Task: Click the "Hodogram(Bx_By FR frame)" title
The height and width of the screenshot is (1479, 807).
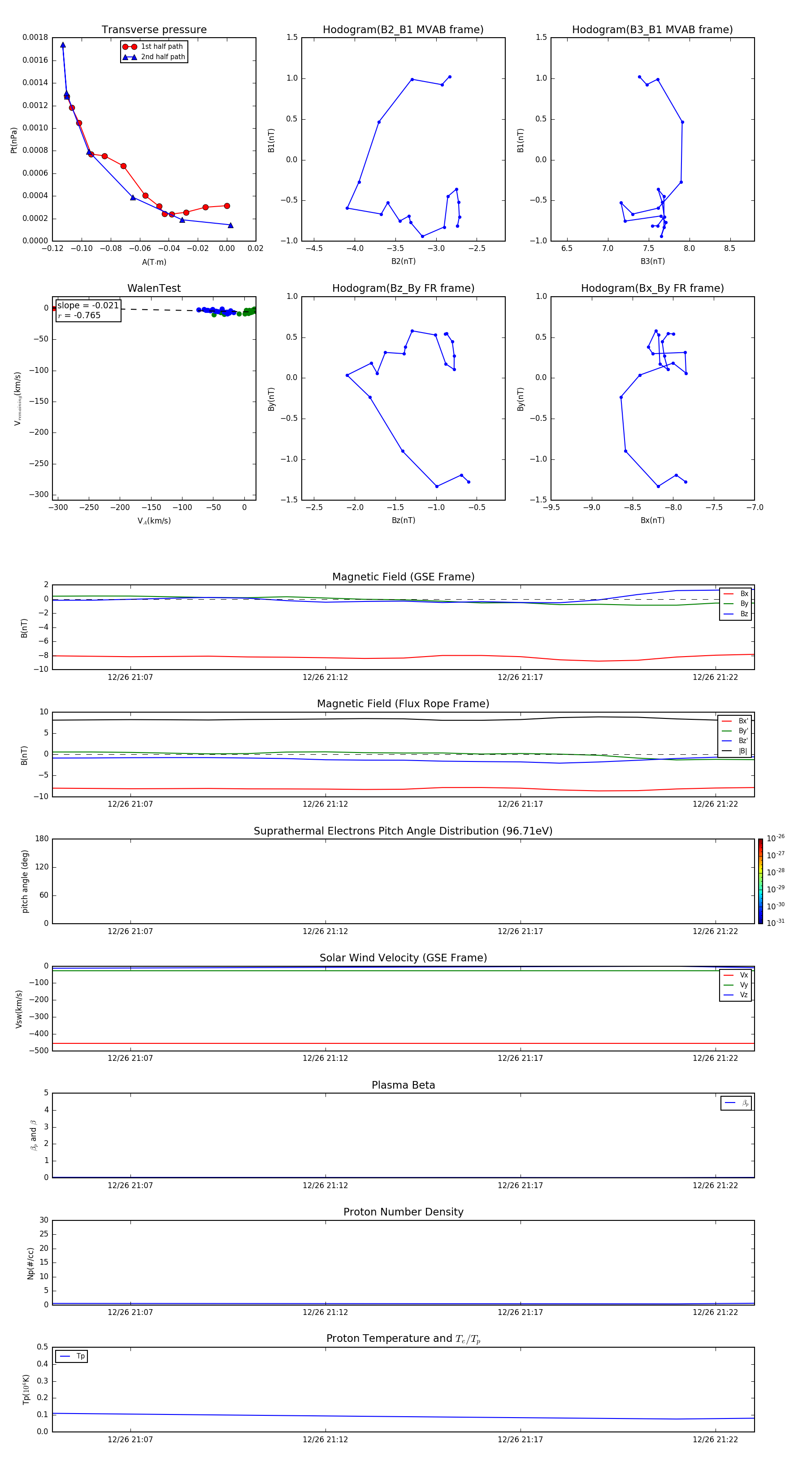Action: tap(652, 288)
